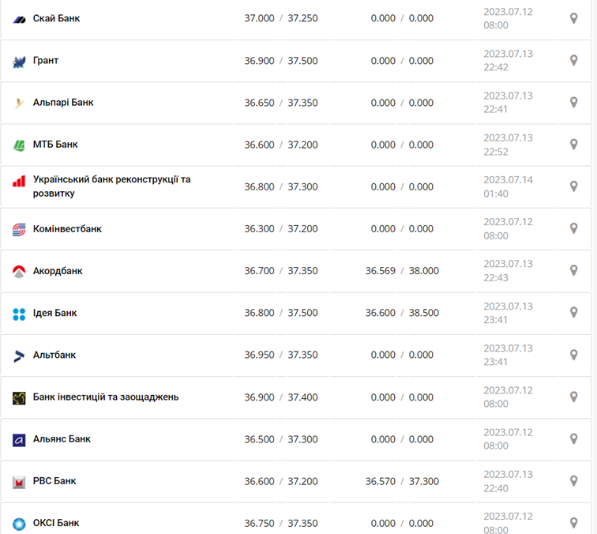The image size is (597, 534).
Task: Click the РВС Банк logo icon
Action: (19, 481)
